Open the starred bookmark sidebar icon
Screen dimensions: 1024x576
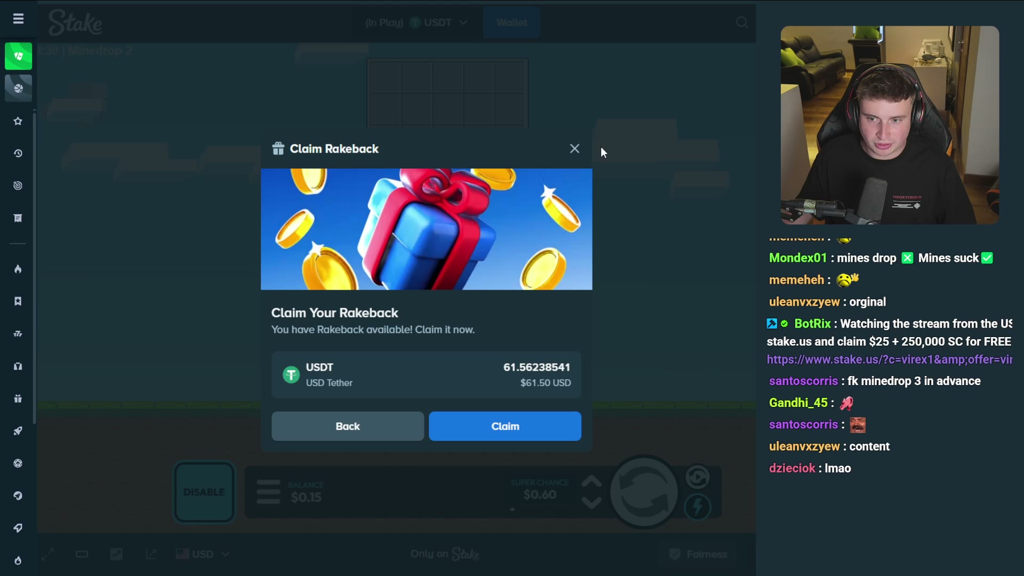pyautogui.click(x=18, y=301)
